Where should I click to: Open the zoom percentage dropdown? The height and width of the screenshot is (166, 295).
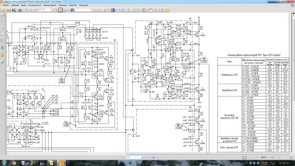pyautogui.click(x=270, y=158)
